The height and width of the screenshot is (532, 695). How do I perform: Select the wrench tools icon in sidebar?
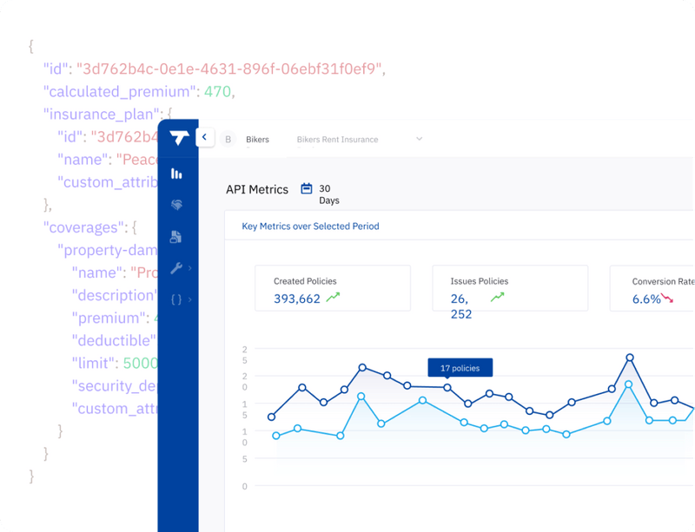pyautogui.click(x=176, y=268)
